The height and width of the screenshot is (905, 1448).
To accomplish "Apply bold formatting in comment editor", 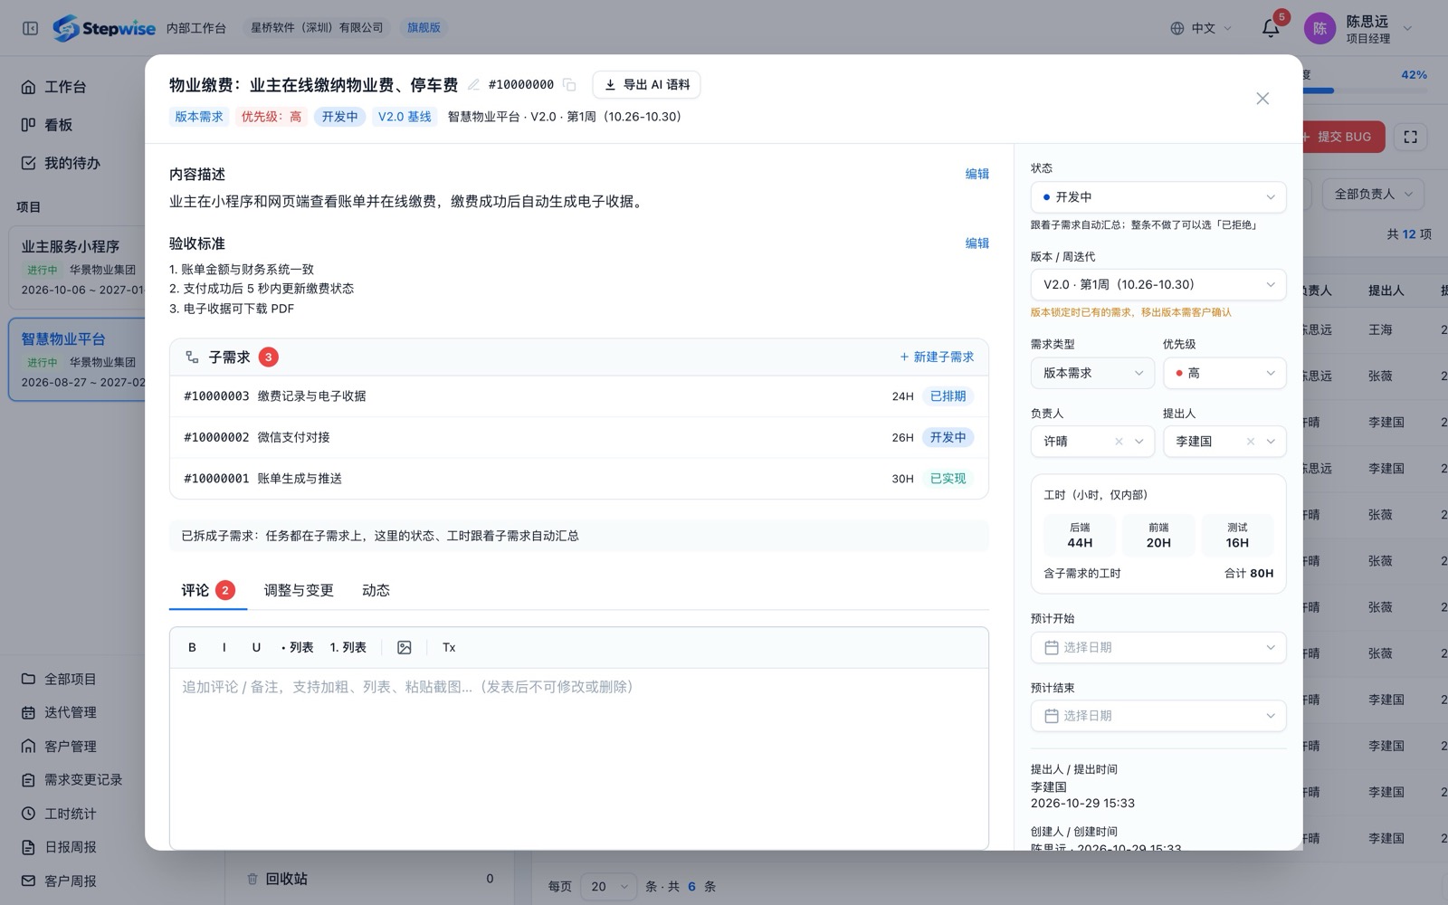I will tap(192, 647).
